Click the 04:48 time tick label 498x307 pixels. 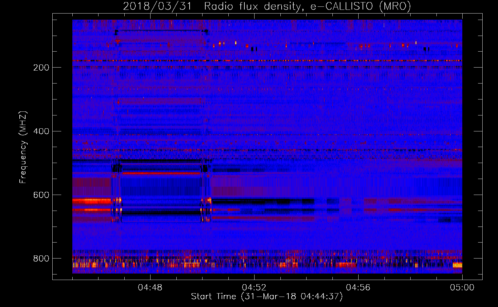tap(150, 288)
